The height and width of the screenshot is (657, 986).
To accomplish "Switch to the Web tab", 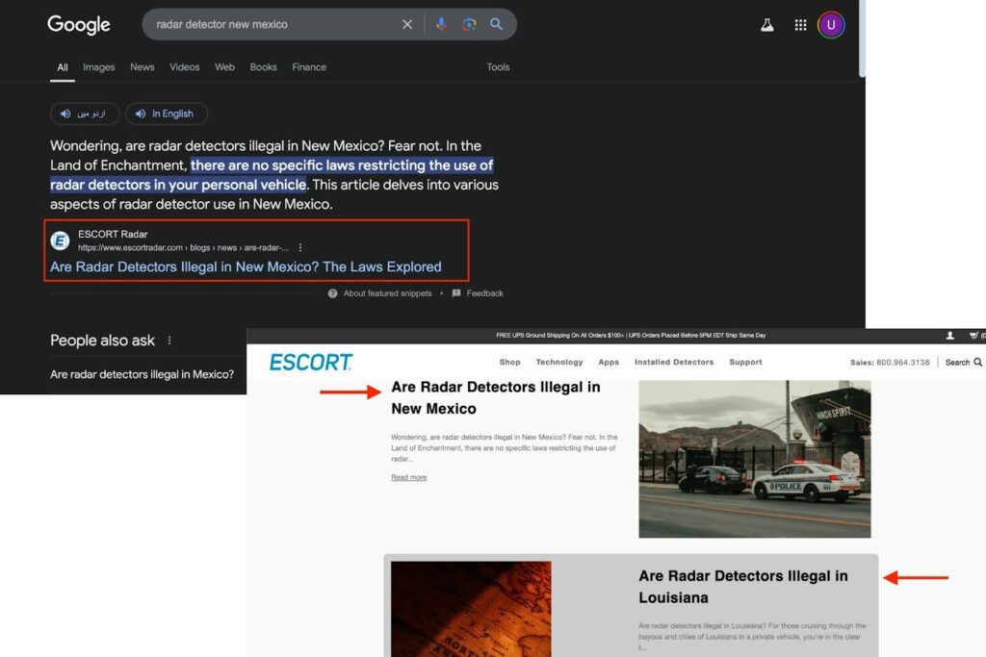I will coord(224,67).
